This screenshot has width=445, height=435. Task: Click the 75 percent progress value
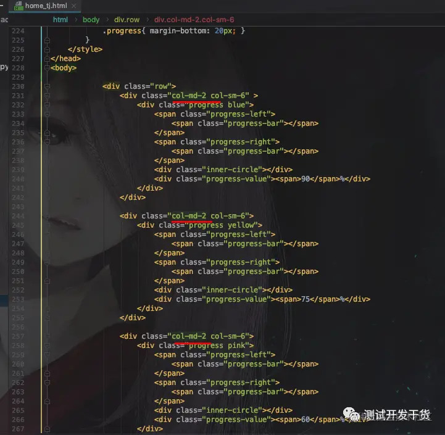[x=306, y=299]
